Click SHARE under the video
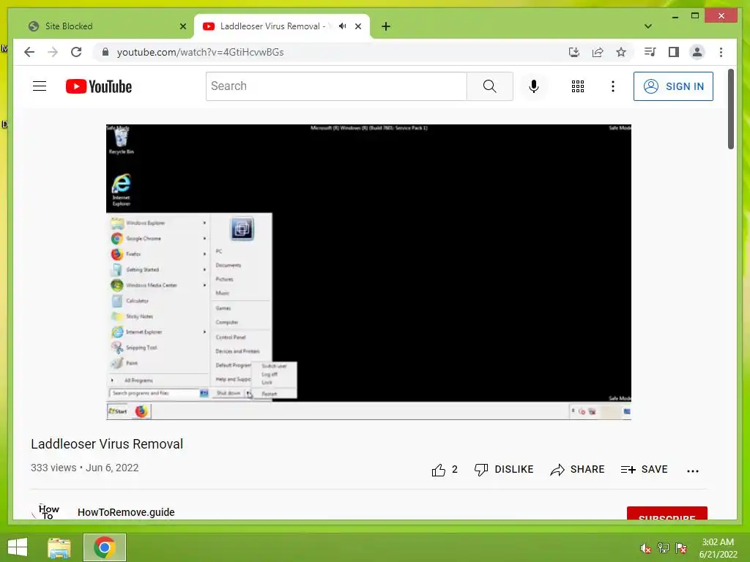The height and width of the screenshot is (562, 750). [577, 470]
